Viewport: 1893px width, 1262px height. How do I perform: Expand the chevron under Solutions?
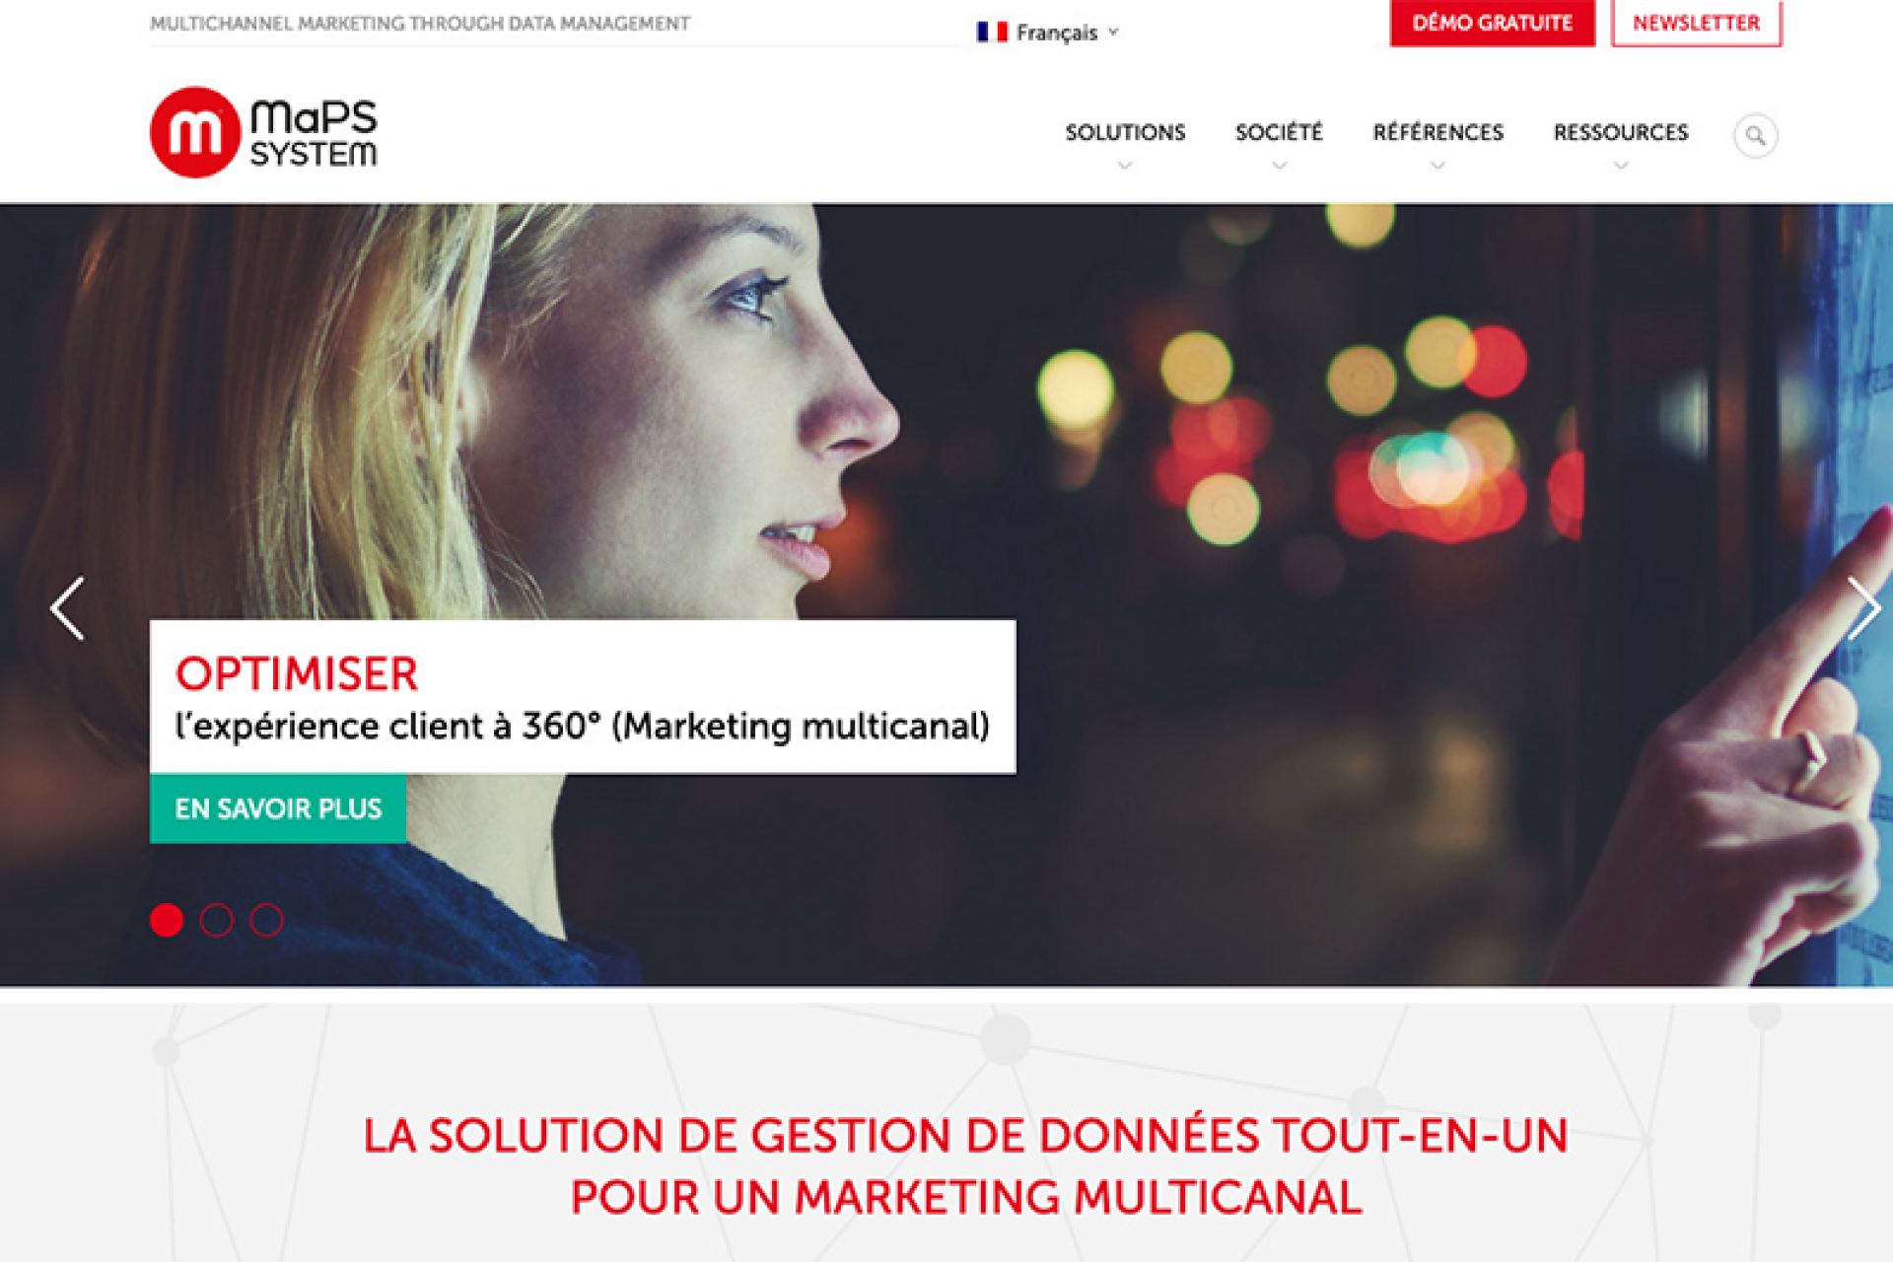1125,166
